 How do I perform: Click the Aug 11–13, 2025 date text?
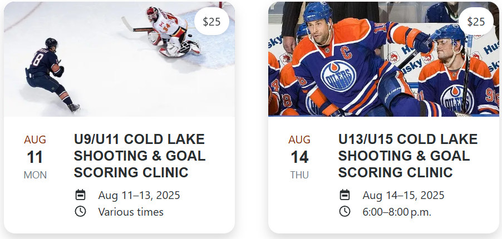[x=139, y=195]
